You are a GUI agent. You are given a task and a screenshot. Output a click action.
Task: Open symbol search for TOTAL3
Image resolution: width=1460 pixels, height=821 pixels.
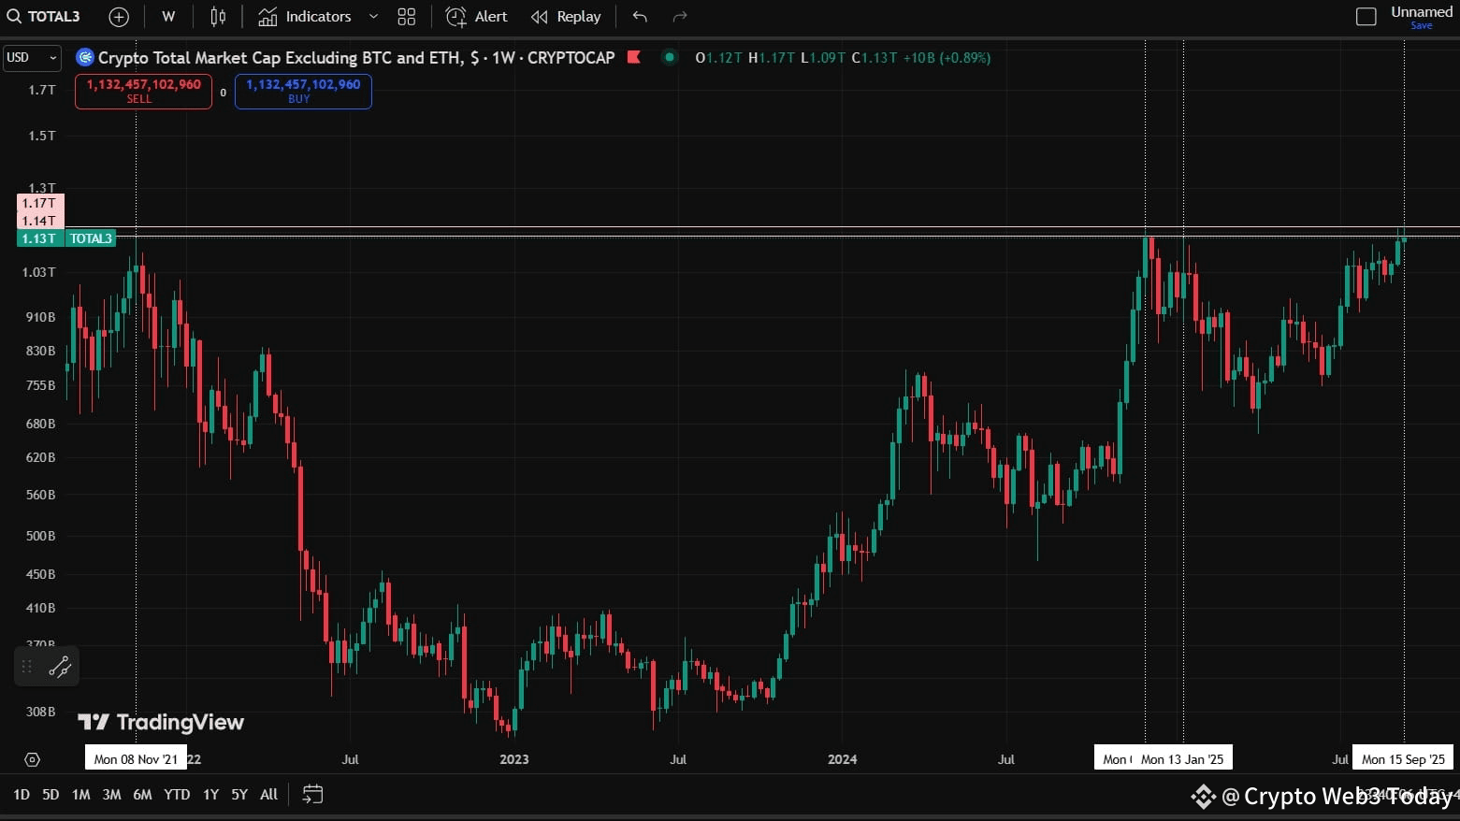point(44,17)
